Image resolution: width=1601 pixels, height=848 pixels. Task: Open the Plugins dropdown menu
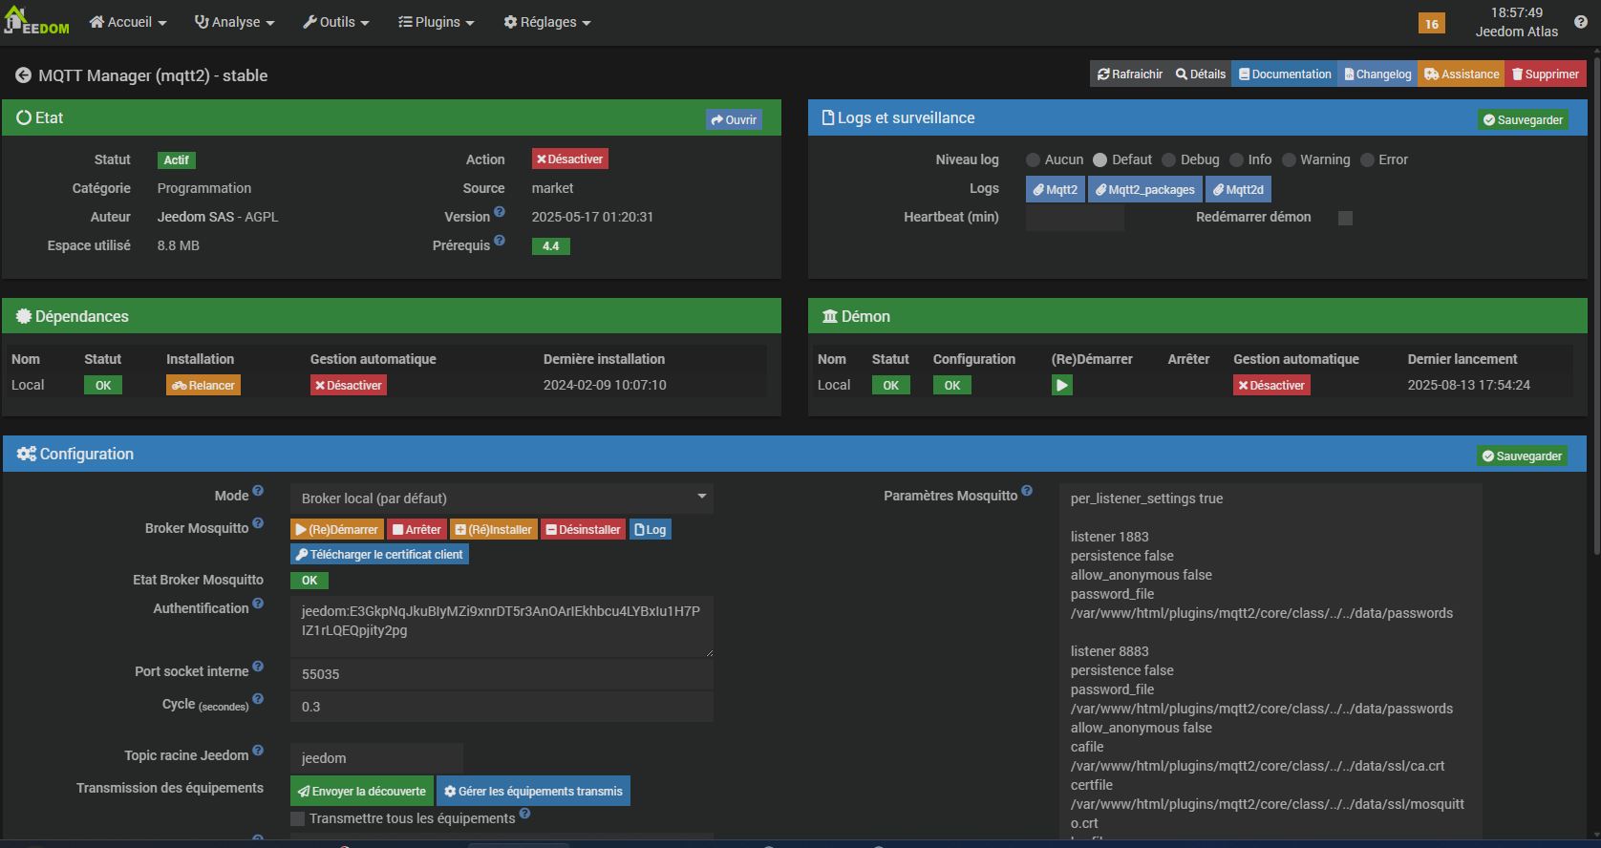coord(437,22)
